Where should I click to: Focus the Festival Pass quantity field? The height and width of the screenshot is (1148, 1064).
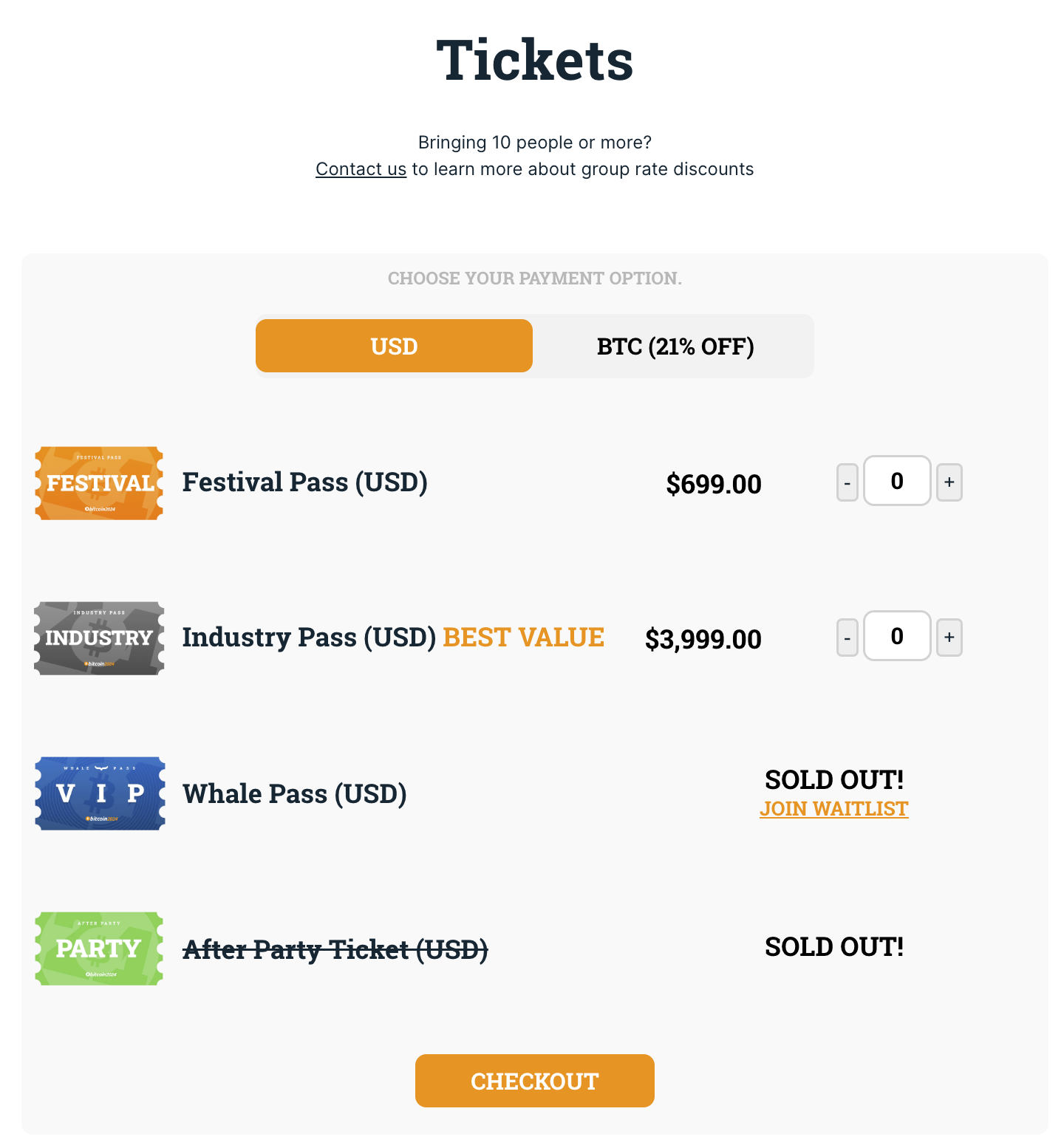click(x=897, y=481)
